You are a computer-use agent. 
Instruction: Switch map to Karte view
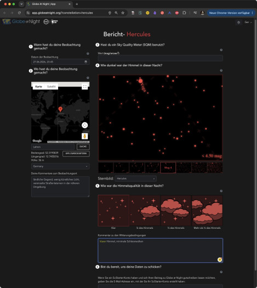pyautogui.click(x=39, y=87)
